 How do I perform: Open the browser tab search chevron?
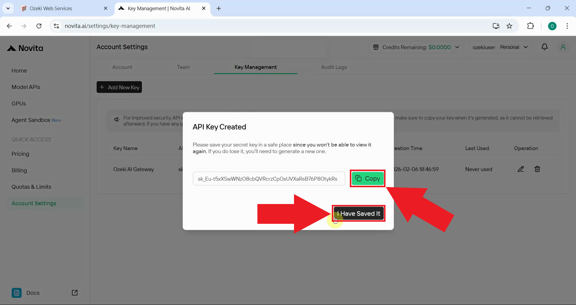click(8, 8)
